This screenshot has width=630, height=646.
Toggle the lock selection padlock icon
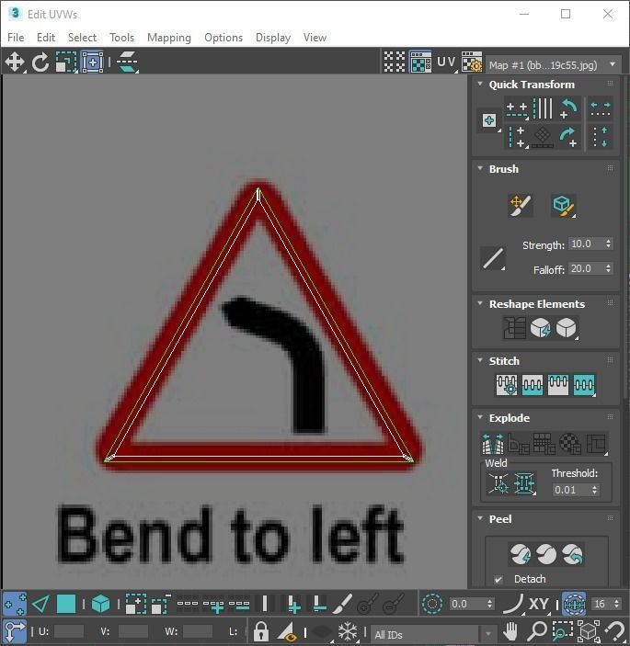[260, 630]
